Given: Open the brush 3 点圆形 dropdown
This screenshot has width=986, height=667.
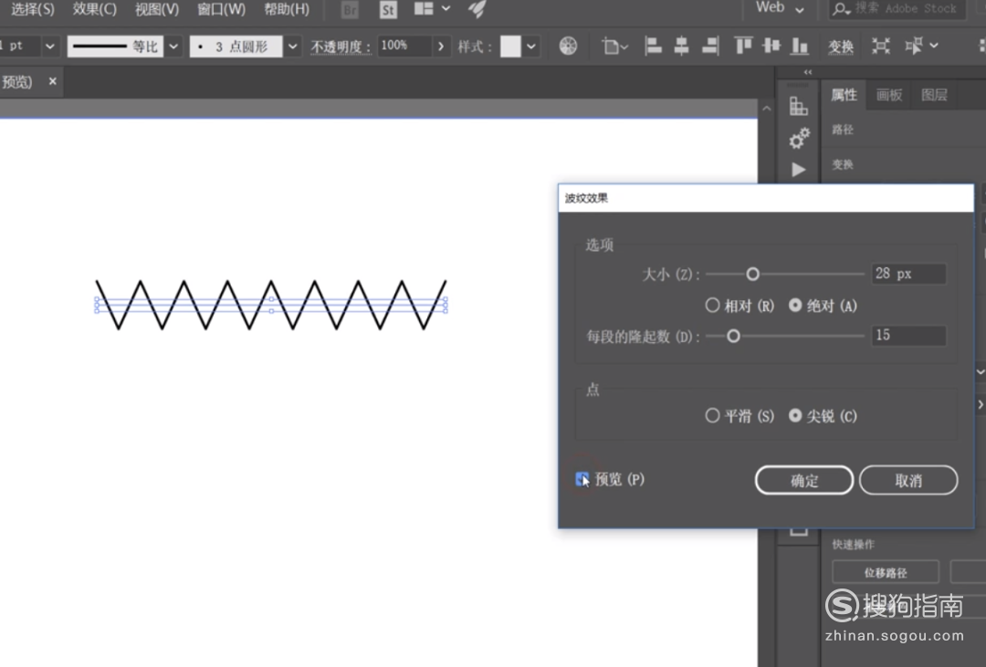Looking at the screenshot, I should (292, 46).
